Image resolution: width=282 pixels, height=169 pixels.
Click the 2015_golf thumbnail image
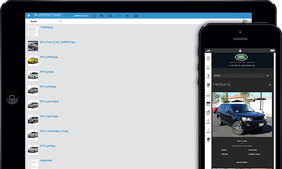[33, 150]
